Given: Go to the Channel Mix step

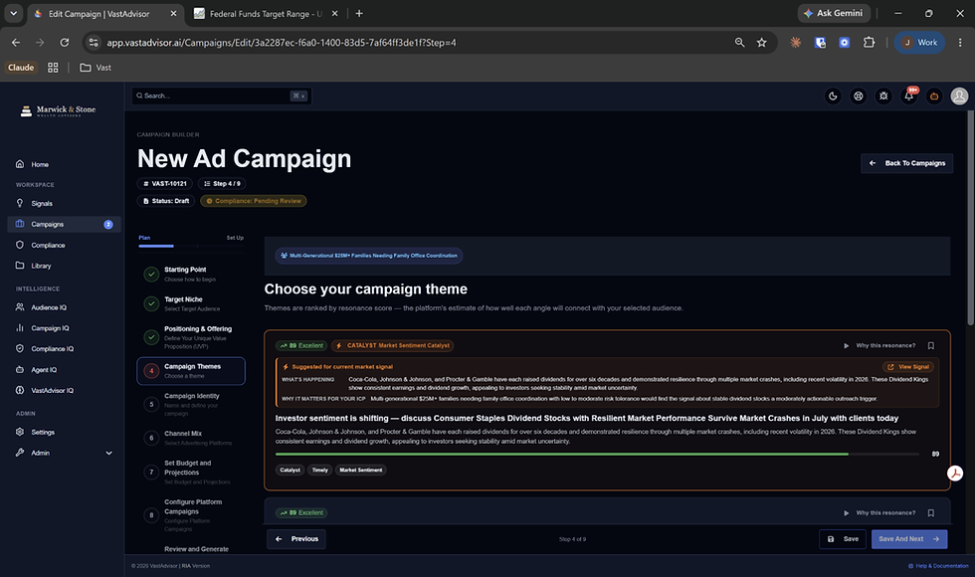Looking at the screenshot, I should pos(191,438).
